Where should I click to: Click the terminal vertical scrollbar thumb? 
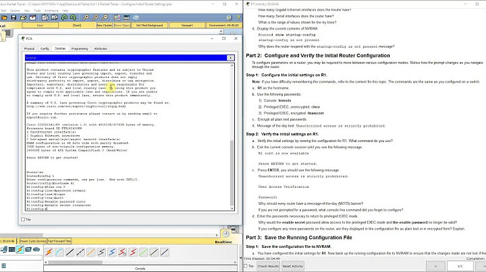coord(232,173)
